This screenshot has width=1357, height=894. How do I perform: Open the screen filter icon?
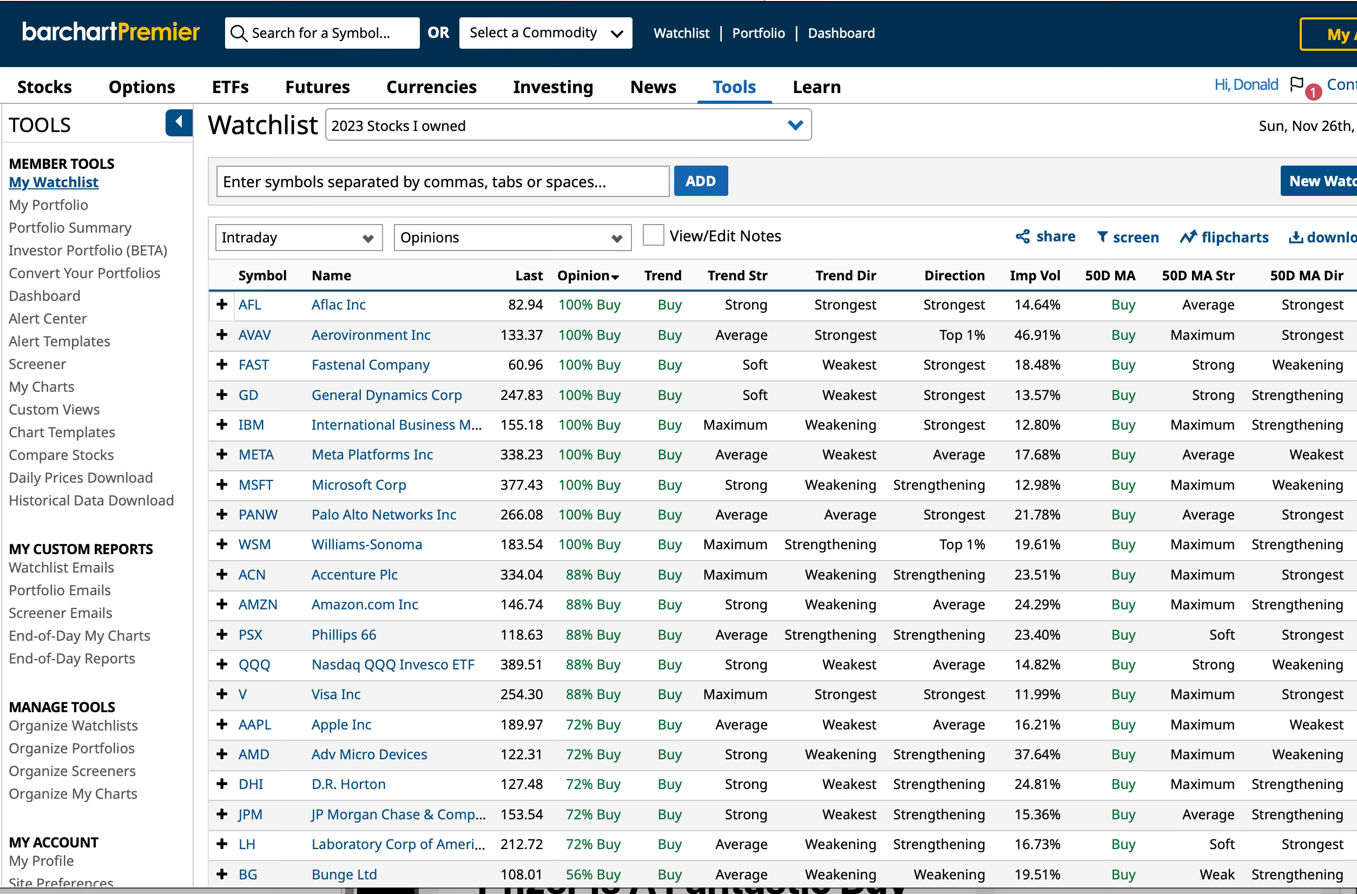point(1103,236)
